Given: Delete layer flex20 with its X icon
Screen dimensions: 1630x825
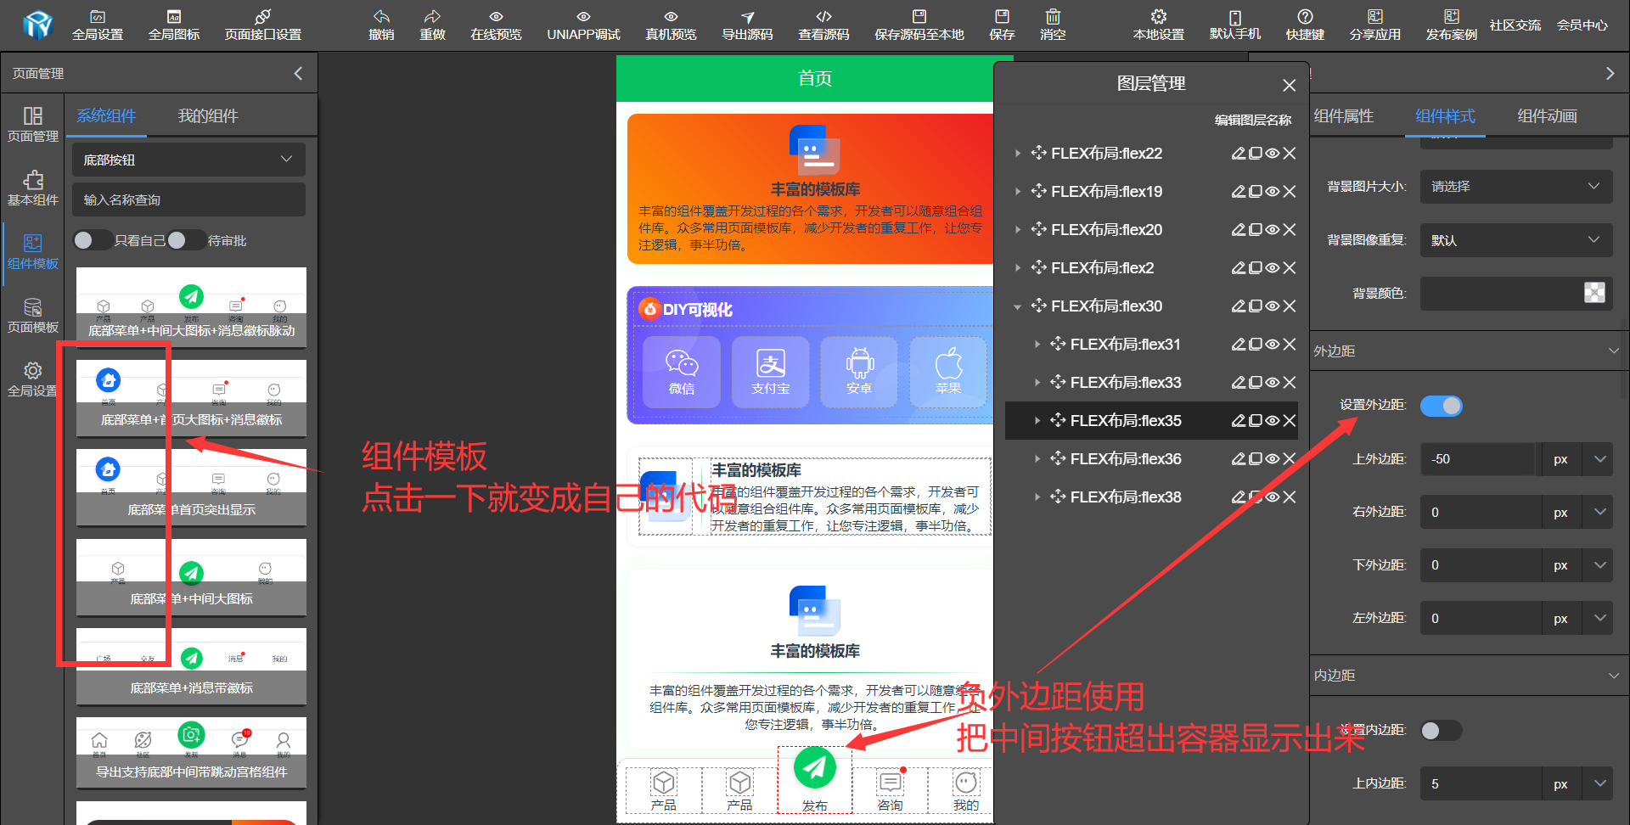Looking at the screenshot, I should click(x=1290, y=229).
